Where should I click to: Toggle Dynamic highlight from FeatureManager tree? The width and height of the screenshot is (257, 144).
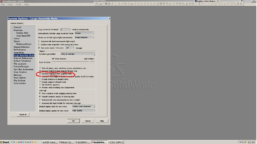pyautogui.click(x=40, y=71)
